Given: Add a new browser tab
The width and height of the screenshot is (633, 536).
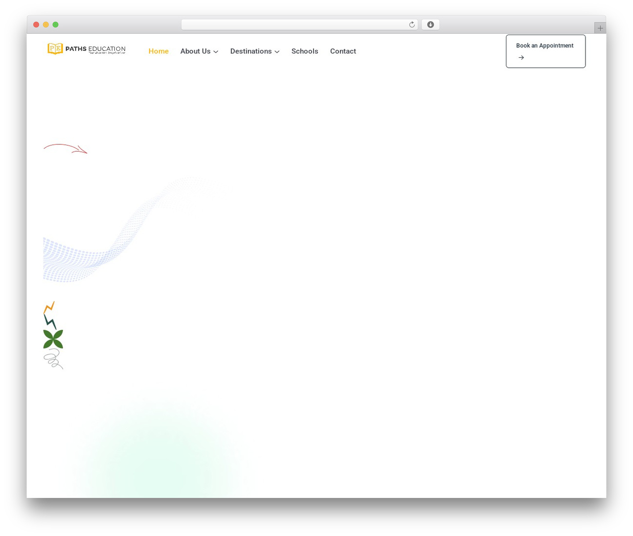Looking at the screenshot, I should (x=600, y=28).
